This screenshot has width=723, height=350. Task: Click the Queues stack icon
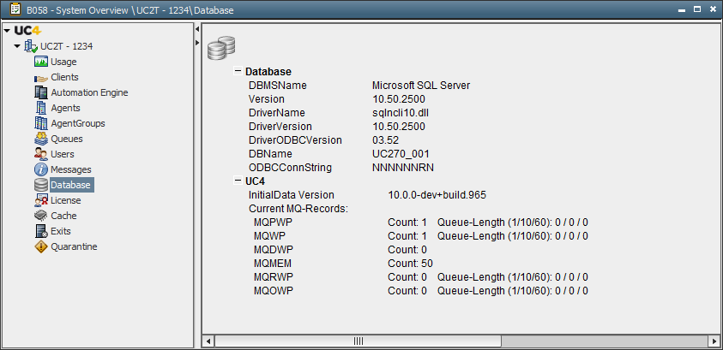click(41, 139)
